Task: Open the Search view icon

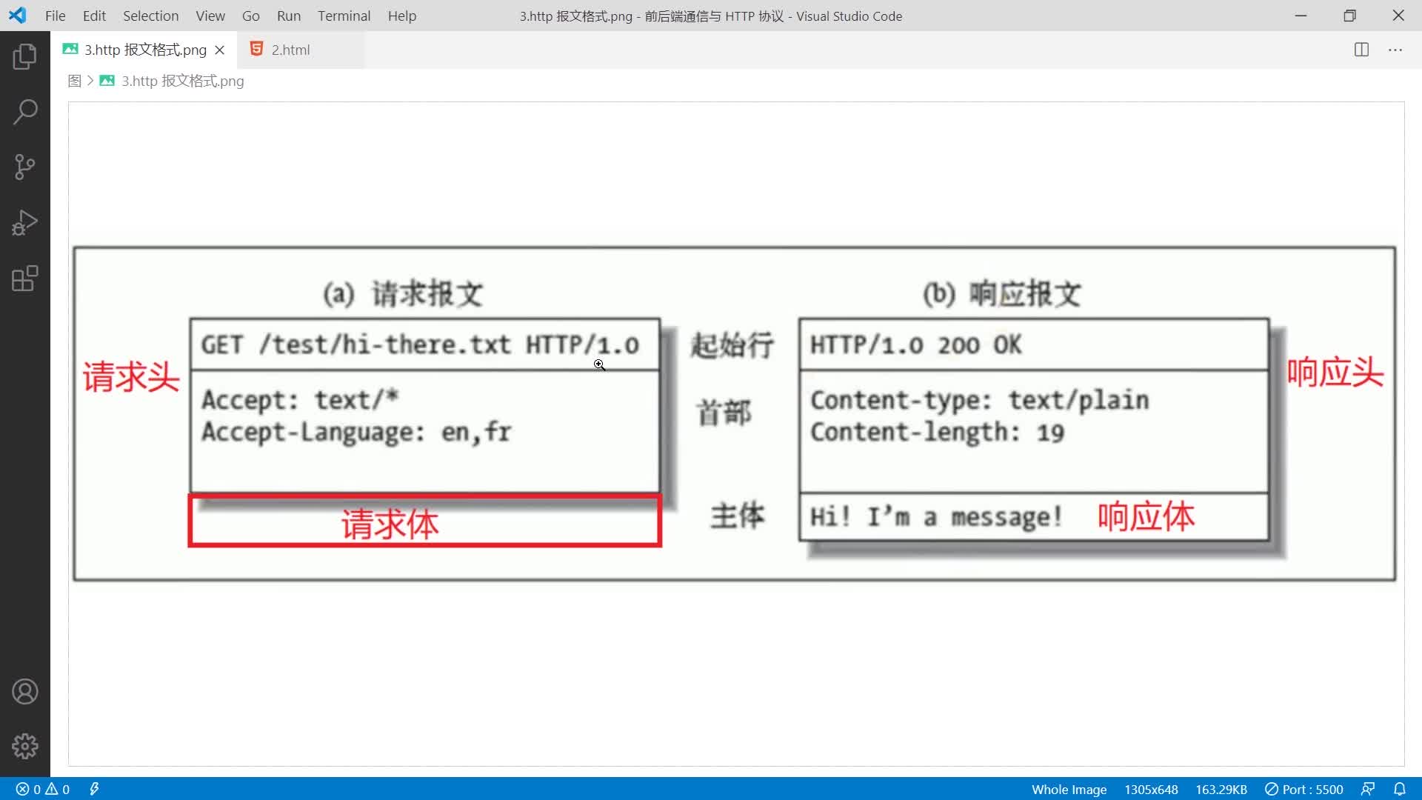Action: point(24,112)
